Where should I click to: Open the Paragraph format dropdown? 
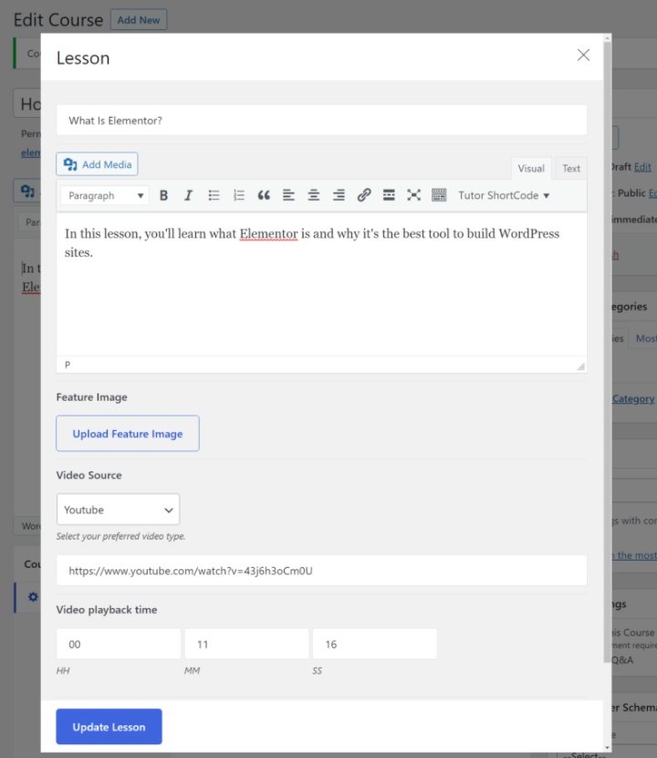[105, 195]
